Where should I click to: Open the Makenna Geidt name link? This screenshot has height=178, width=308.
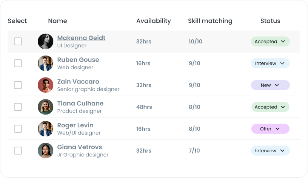pos(81,38)
